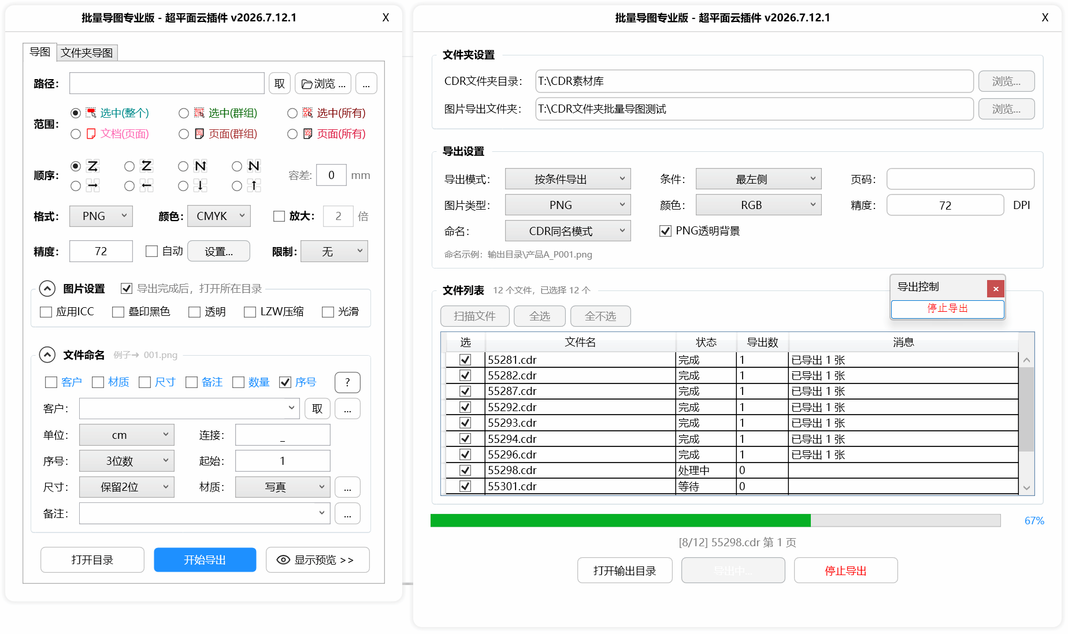The height and width of the screenshot is (634, 1068).
Task: Click the 取 button next to path field
Action: (x=280, y=84)
